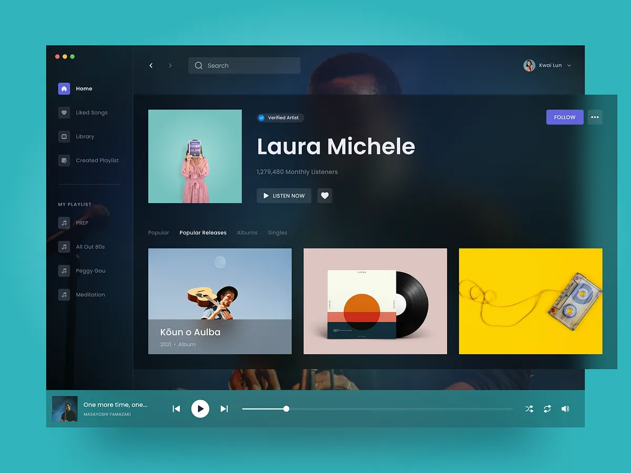Click Laura Michele artist photo

195,157
